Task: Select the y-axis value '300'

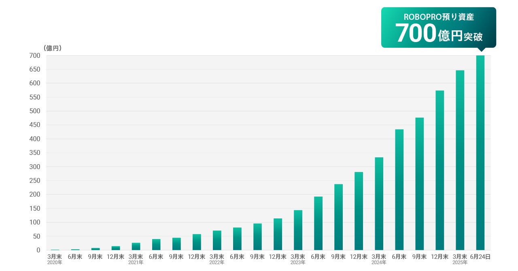Action: pos(35,167)
